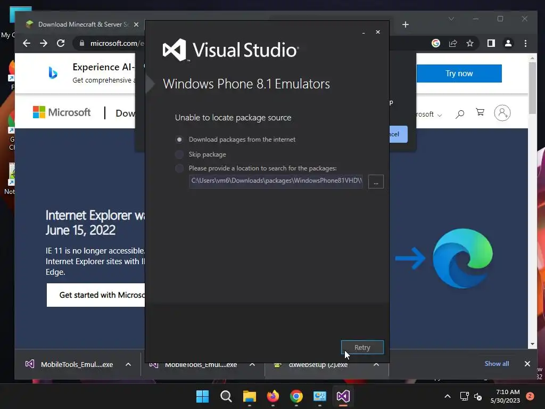Click Get started with Microsoft Edge button
This screenshot has height=409, width=545.
[96, 295]
